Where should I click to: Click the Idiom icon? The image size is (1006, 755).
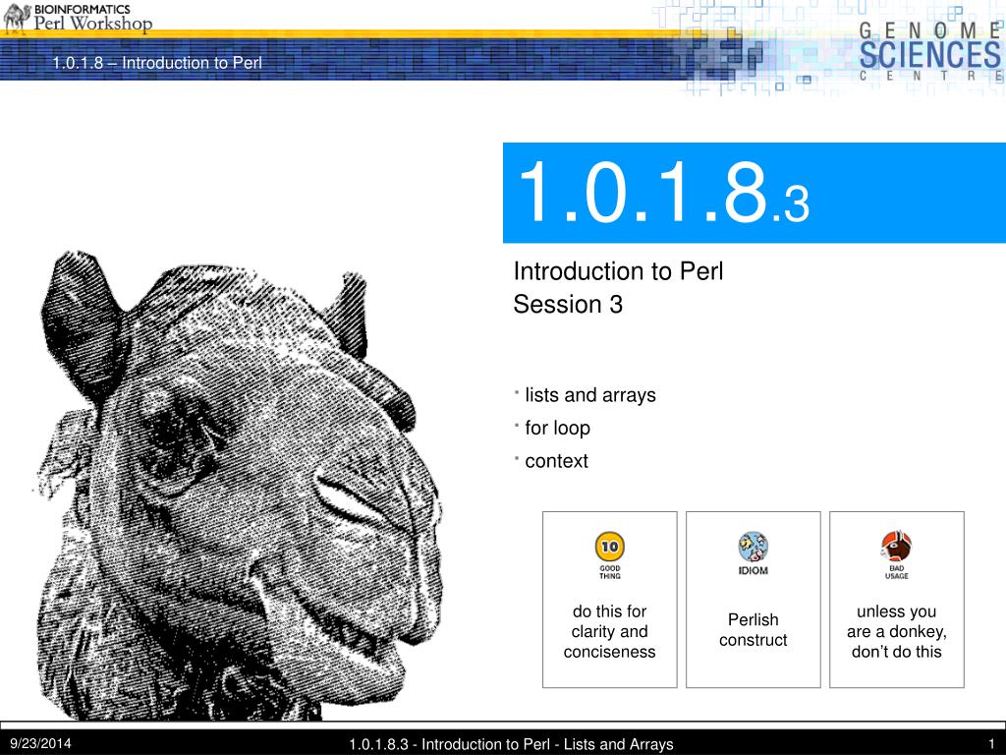(x=753, y=547)
